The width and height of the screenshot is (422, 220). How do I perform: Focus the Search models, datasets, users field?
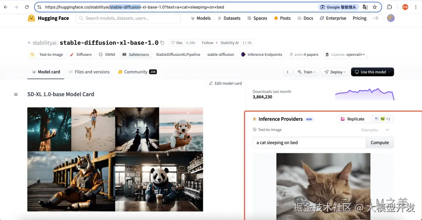128,18
